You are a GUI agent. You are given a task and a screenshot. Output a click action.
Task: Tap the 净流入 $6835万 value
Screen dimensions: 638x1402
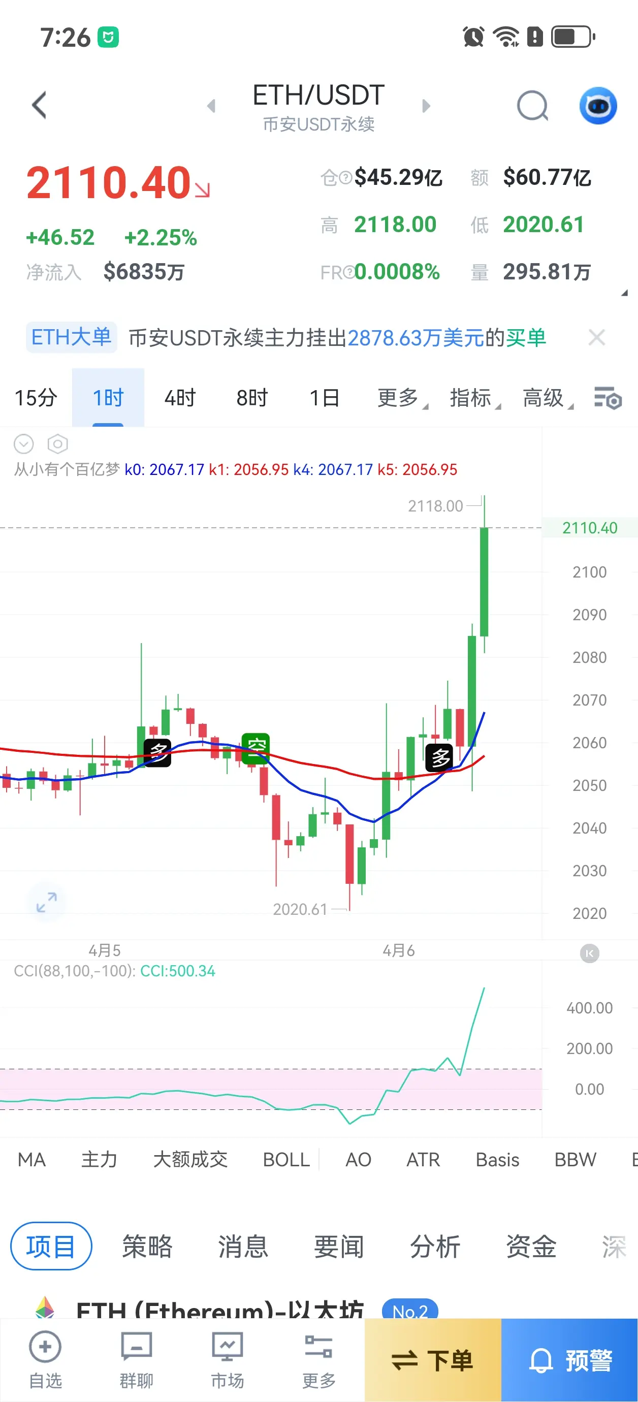pyautogui.click(x=144, y=272)
